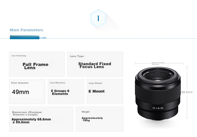Select the Lens Positioning Full Frame Lens card
197x137 pixels.
click(x=37, y=64)
